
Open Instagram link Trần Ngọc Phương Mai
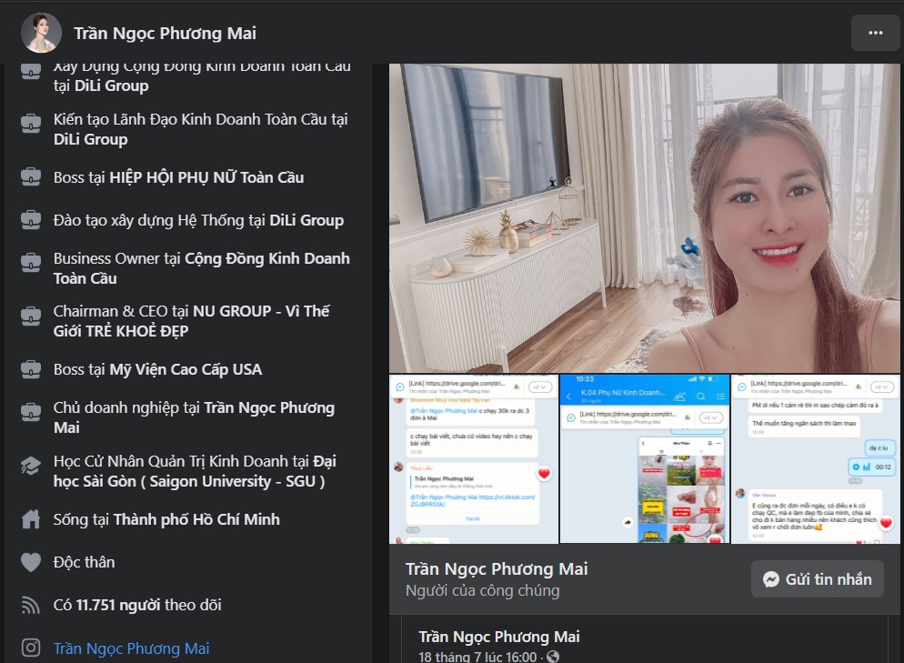pos(132,648)
